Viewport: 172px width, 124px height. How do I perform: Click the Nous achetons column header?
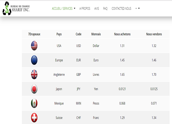click(x=122, y=34)
